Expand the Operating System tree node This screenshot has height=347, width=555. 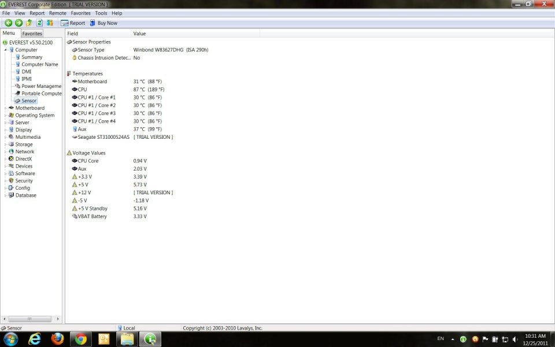pyautogui.click(x=5, y=116)
